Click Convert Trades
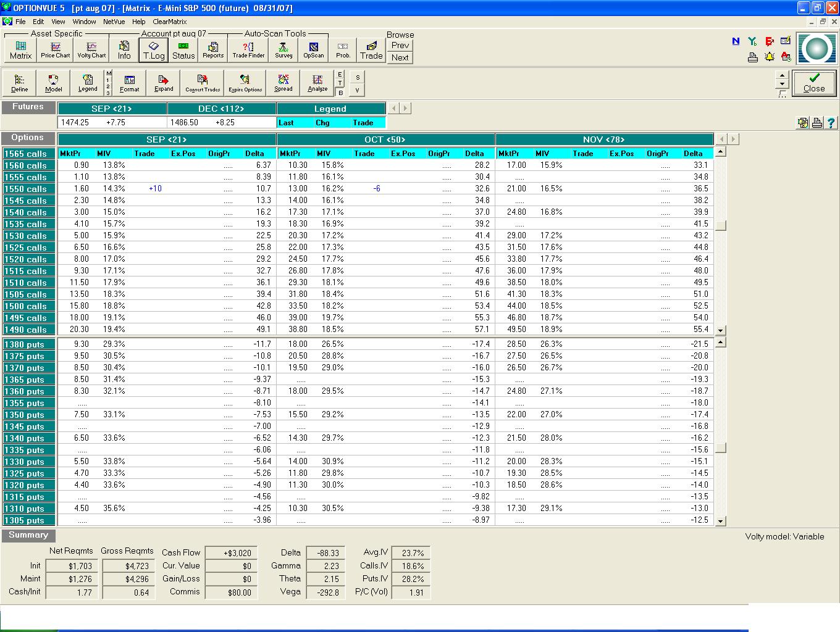The width and height of the screenshot is (840, 632). (x=203, y=82)
